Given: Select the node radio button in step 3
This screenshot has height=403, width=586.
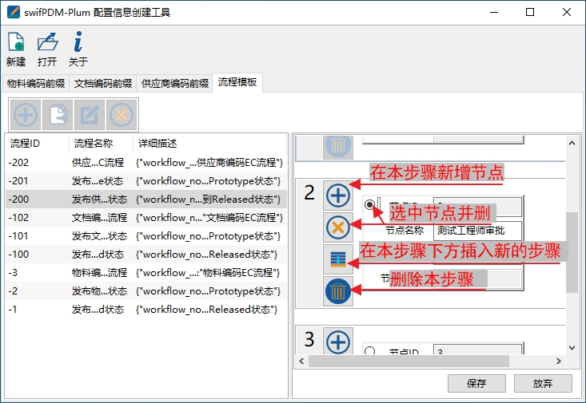Looking at the screenshot, I should (x=369, y=350).
